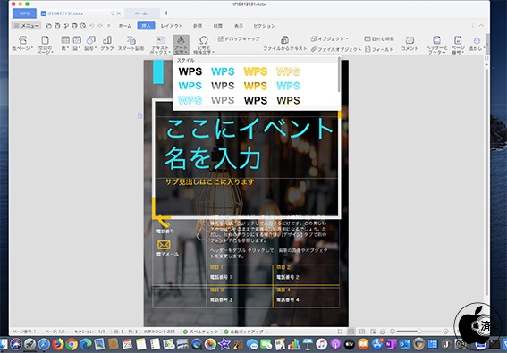Viewport: 507px width, 353px height.
Task: Toggle the WordArt (アート文字) button
Action: coord(181,45)
